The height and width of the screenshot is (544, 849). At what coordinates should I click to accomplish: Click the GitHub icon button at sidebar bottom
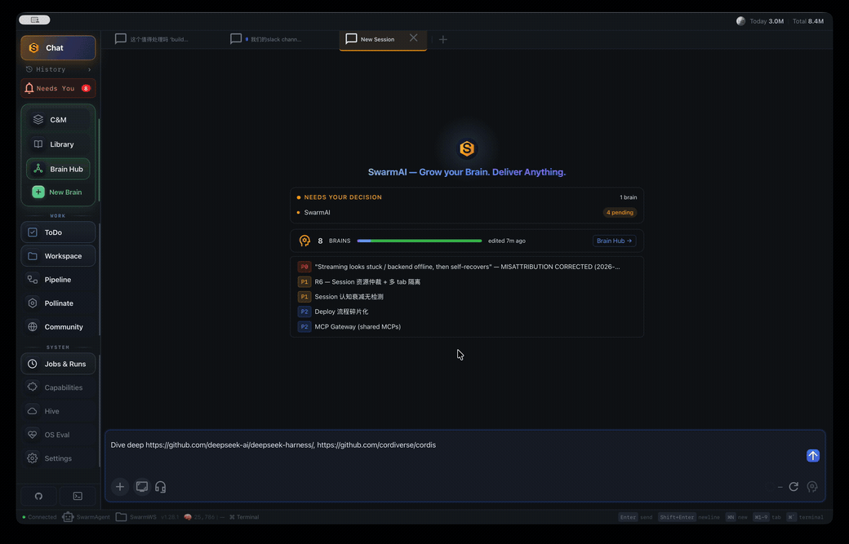[38, 496]
